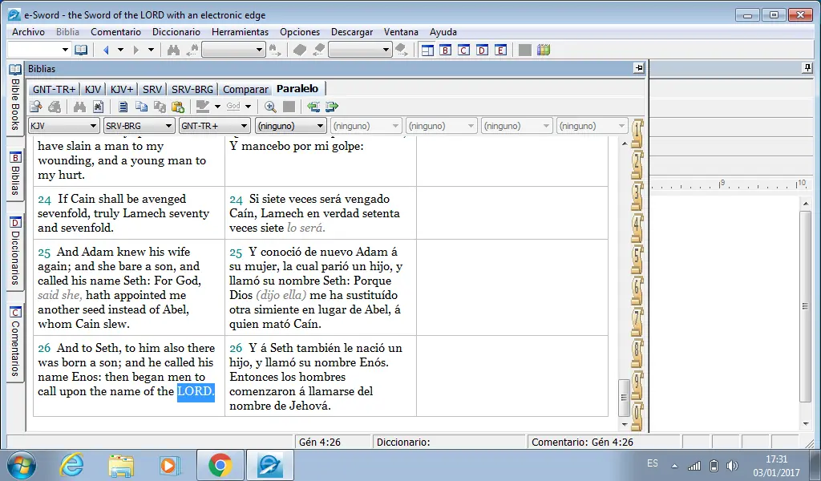Click the Biblias side panel tab
Image resolution: width=821 pixels, height=481 pixels.
pyautogui.click(x=15, y=174)
